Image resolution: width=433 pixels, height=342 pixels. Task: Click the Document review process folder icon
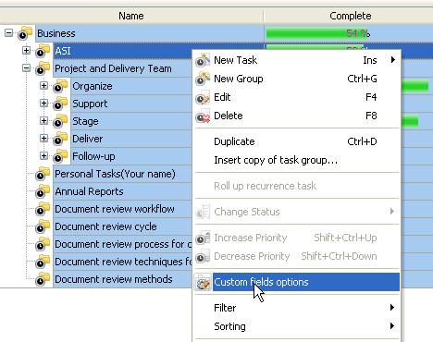coord(43,244)
